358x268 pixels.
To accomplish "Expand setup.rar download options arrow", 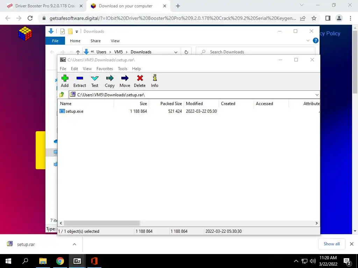I will pos(74,244).
